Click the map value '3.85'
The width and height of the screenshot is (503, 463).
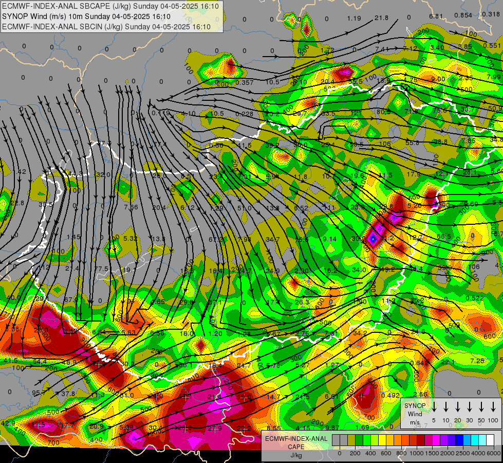(x=465, y=47)
